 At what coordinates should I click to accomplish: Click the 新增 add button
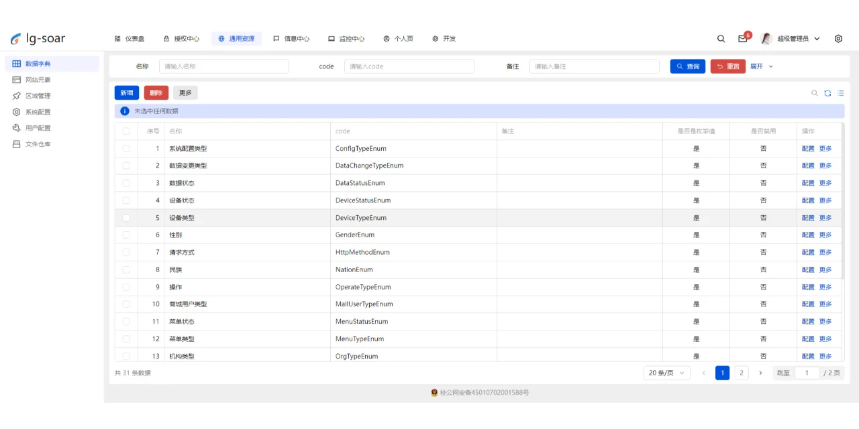tap(127, 93)
